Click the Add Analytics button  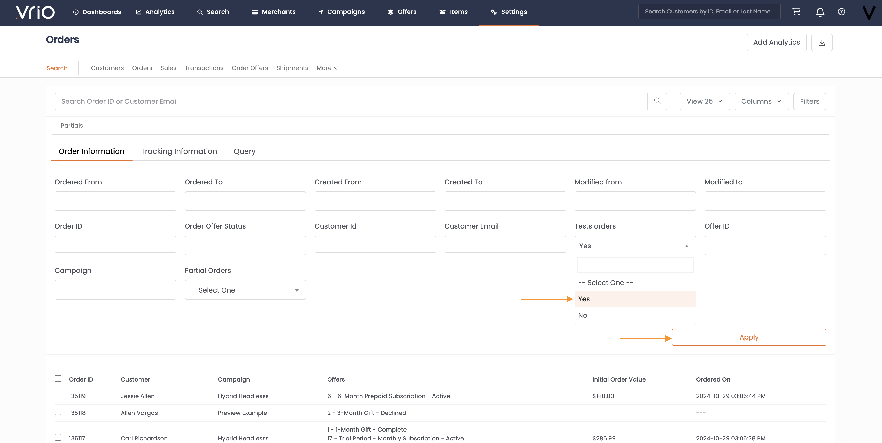[776, 43]
